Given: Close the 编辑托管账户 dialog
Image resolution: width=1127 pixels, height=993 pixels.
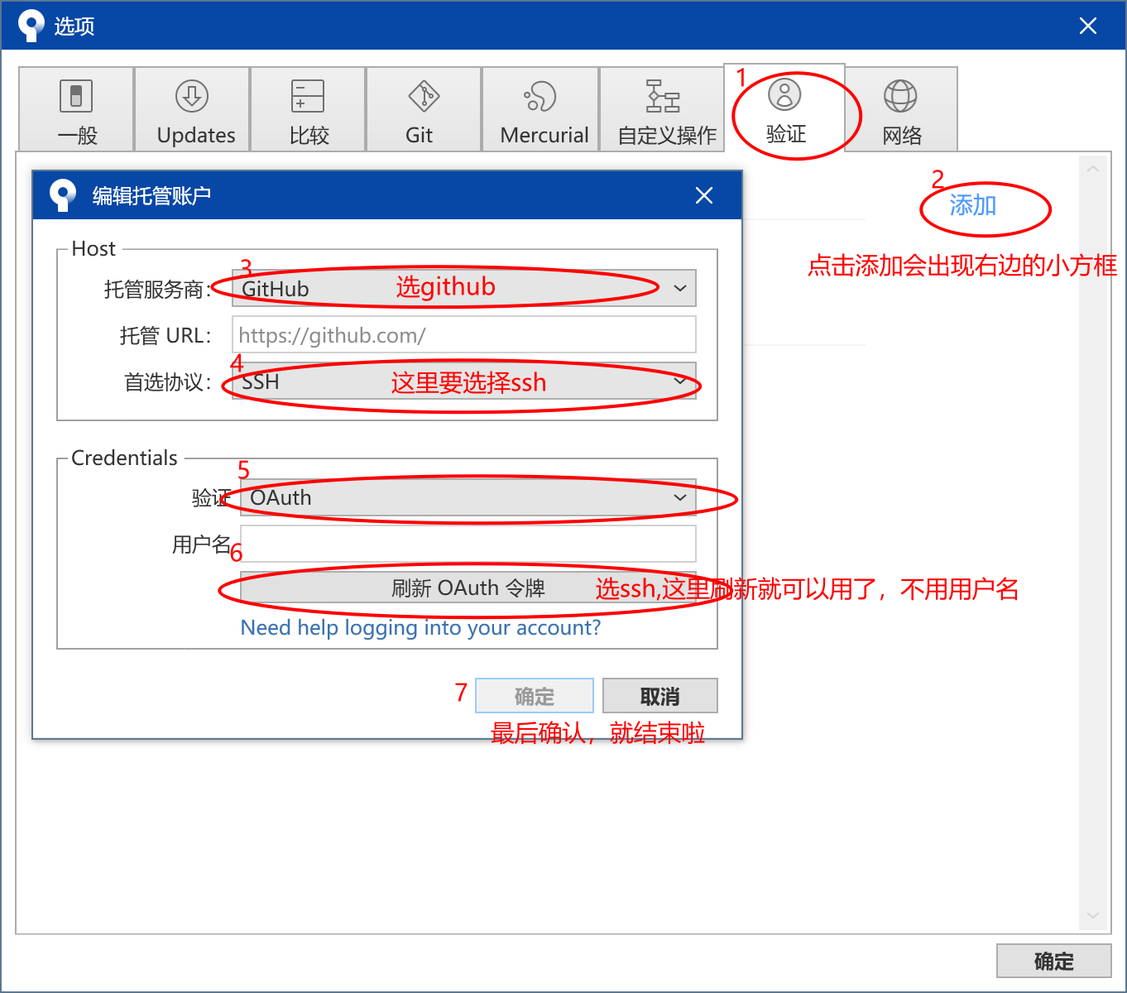Looking at the screenshot, I should (x=704, y=195).
